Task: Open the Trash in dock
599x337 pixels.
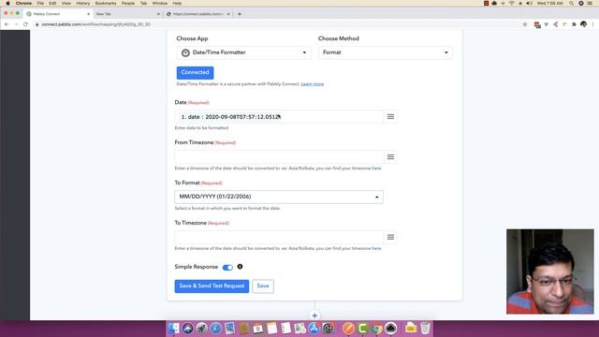Action: (x=425, y=329)
